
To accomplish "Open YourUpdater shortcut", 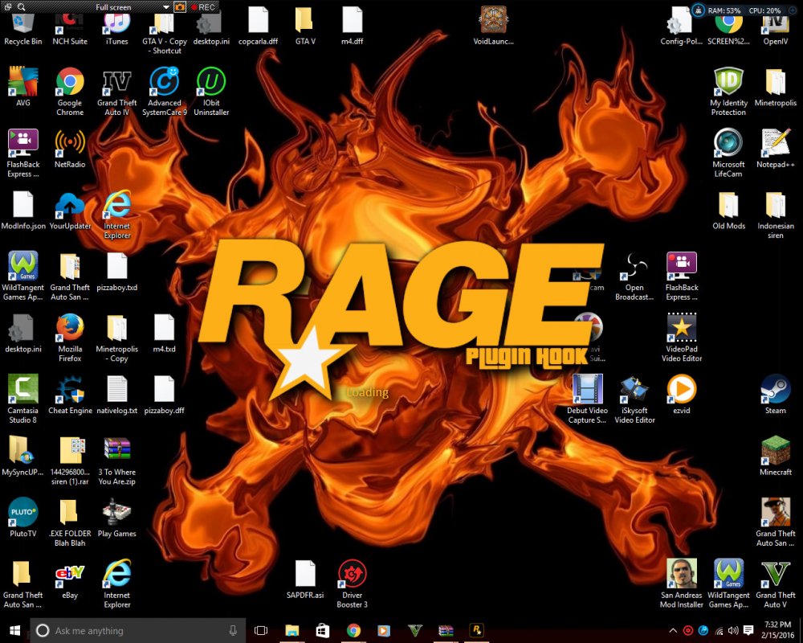I will click(70, 210).
